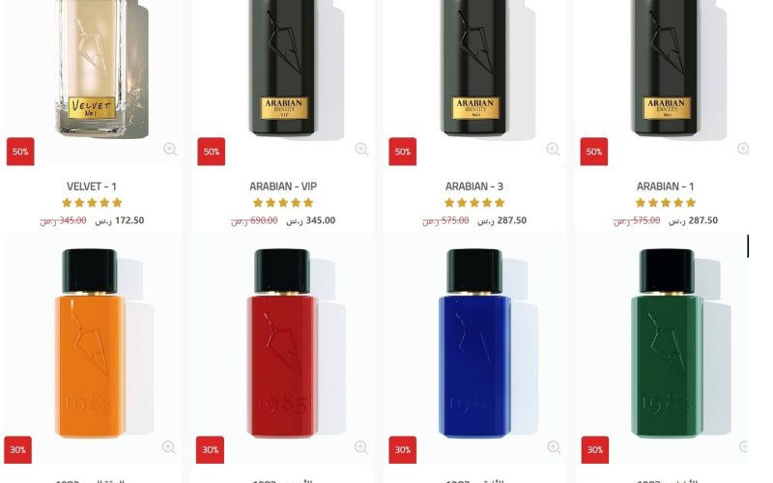
Task: Click zoom magnifier icon on Arabian VIP image
Action: (361, 149)
